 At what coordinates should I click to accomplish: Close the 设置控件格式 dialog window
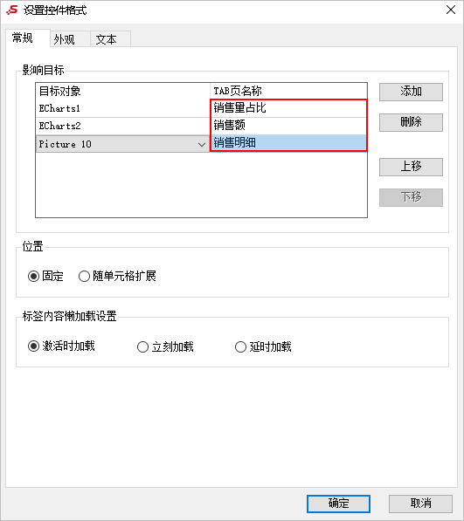coord(451,10)
